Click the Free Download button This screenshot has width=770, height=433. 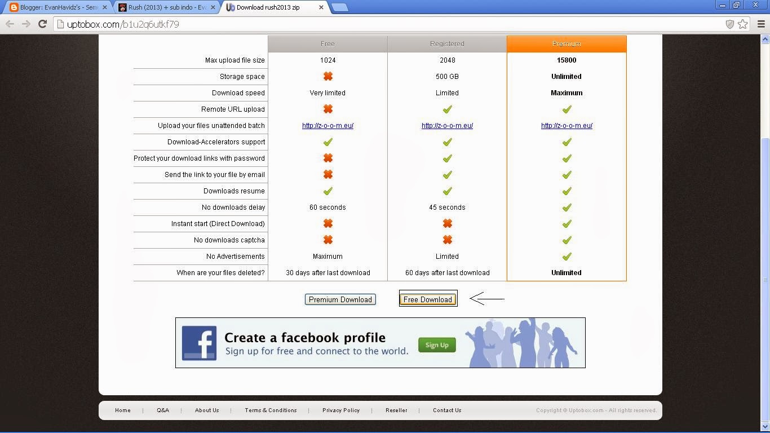coord(428,299)
